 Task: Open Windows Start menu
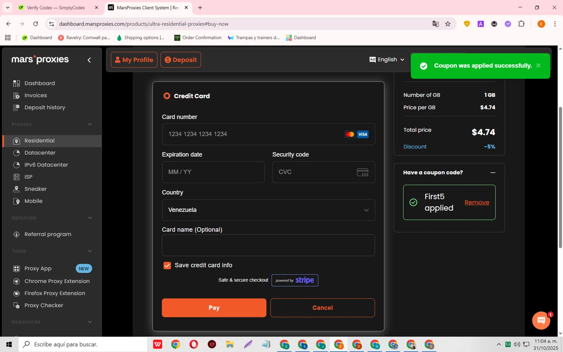pos(9,344)
